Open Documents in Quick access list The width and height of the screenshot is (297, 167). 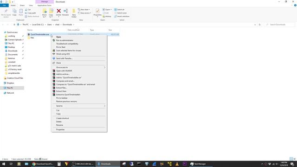click(13, 55)
